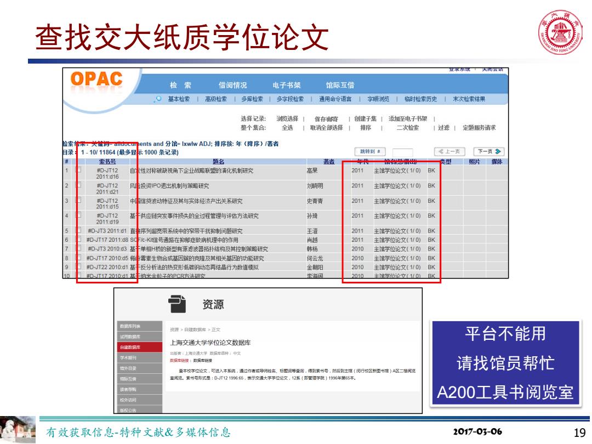Screen dimensions: 592x444
Task: Click call number #D-JT3 2011:d1
Action: (x=107, y=231)
